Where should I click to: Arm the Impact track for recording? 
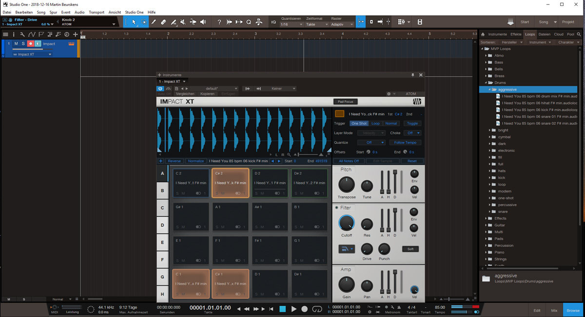[30, 44]
